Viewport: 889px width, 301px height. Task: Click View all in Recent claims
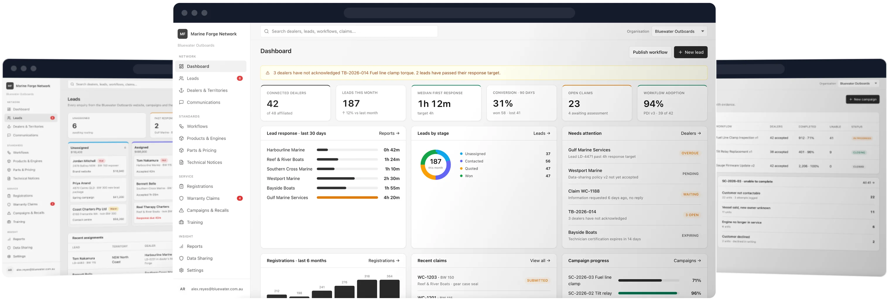pos(540,261)
